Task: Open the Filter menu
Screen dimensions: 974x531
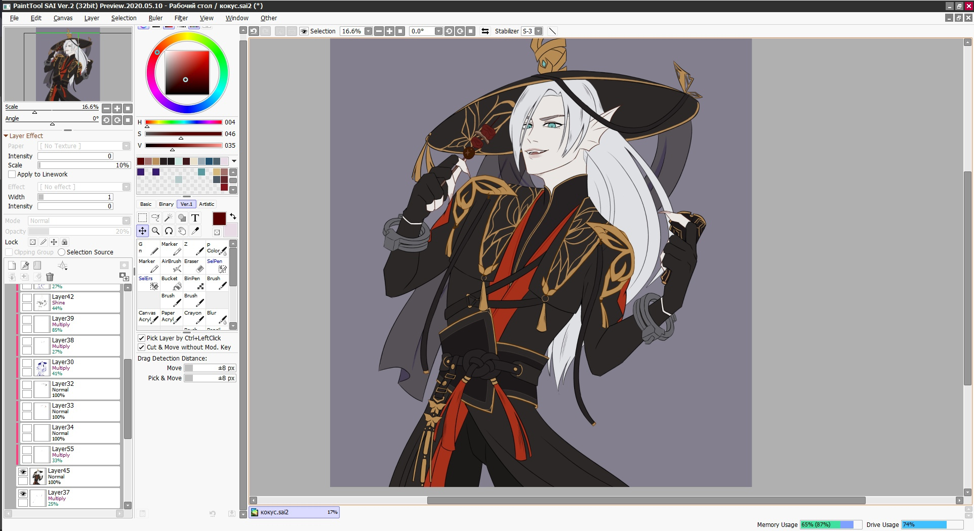Action: point(181,18)
